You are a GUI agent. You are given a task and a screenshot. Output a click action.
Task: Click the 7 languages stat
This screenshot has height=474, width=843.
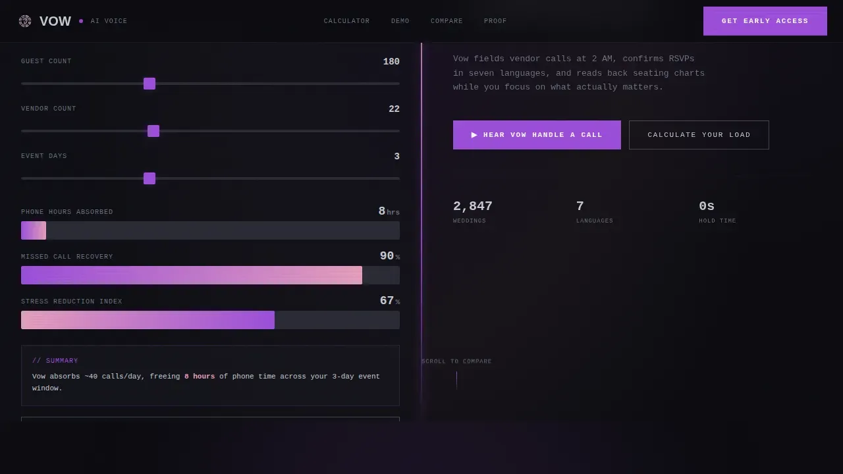580,206
